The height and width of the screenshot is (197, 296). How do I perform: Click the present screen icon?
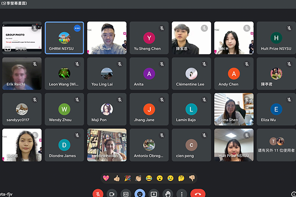tap(154, 194)
